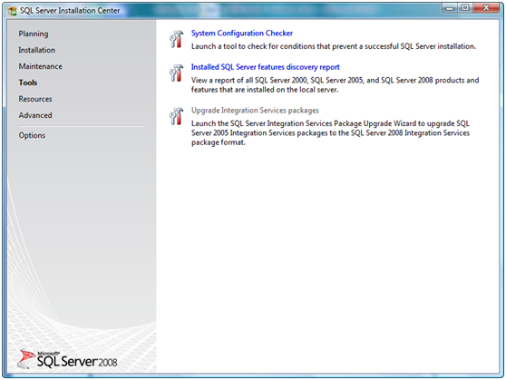The image size is (506, 380).
Task: Open the Options section
Action: point(32,135)
